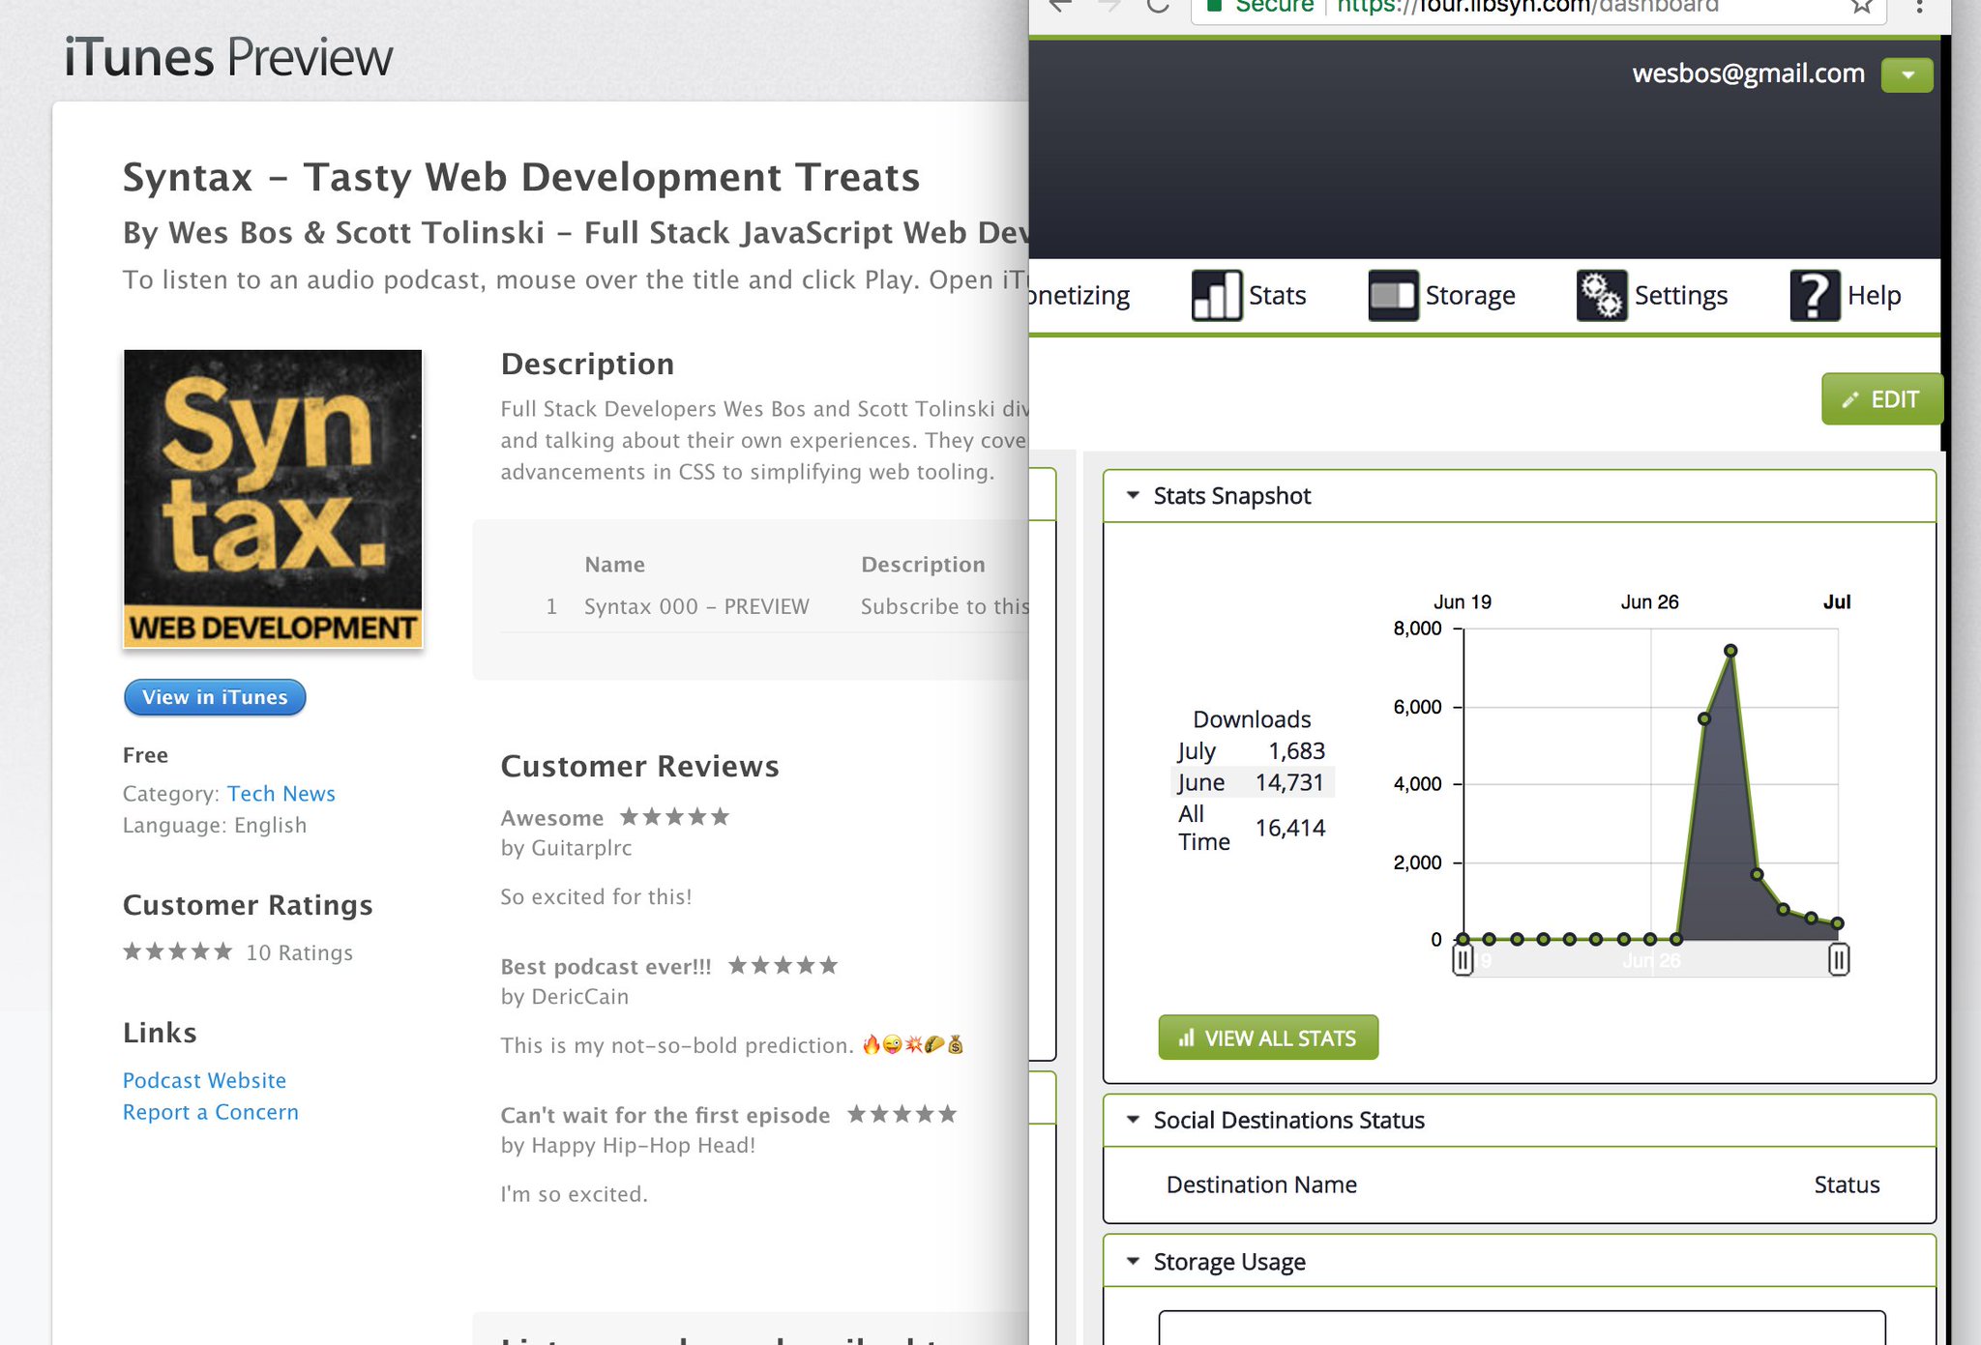Image resolution: width=1981 pixels, height=1345 pixels.
Task: Grab the left range handle under the chart
Action: point(1463,960)
